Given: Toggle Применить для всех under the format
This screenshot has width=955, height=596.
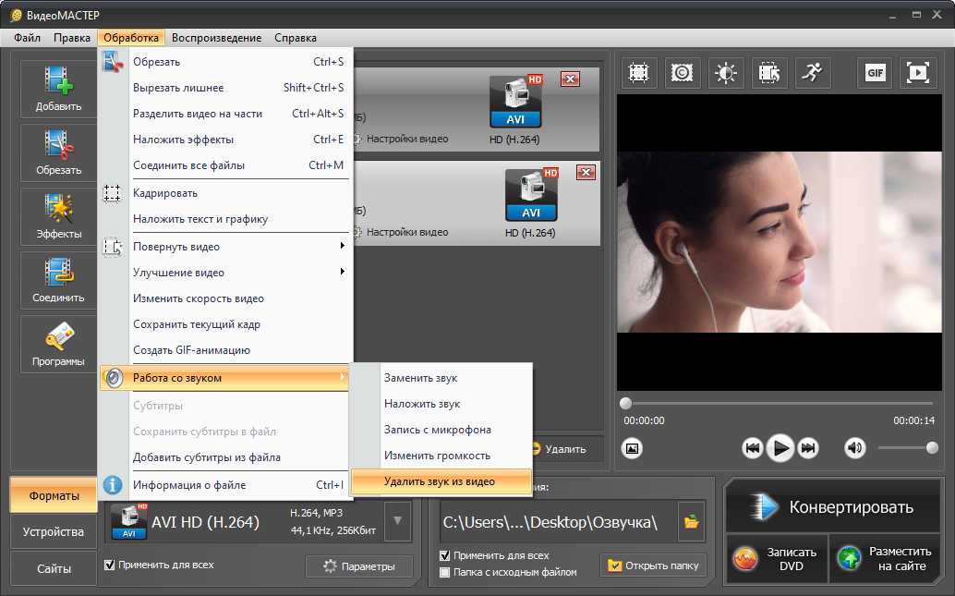Looking at the screenshot, I should click(x=110, y=565).
